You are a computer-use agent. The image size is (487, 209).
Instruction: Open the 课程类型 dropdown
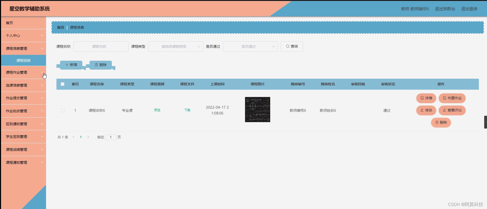[176, 47]
